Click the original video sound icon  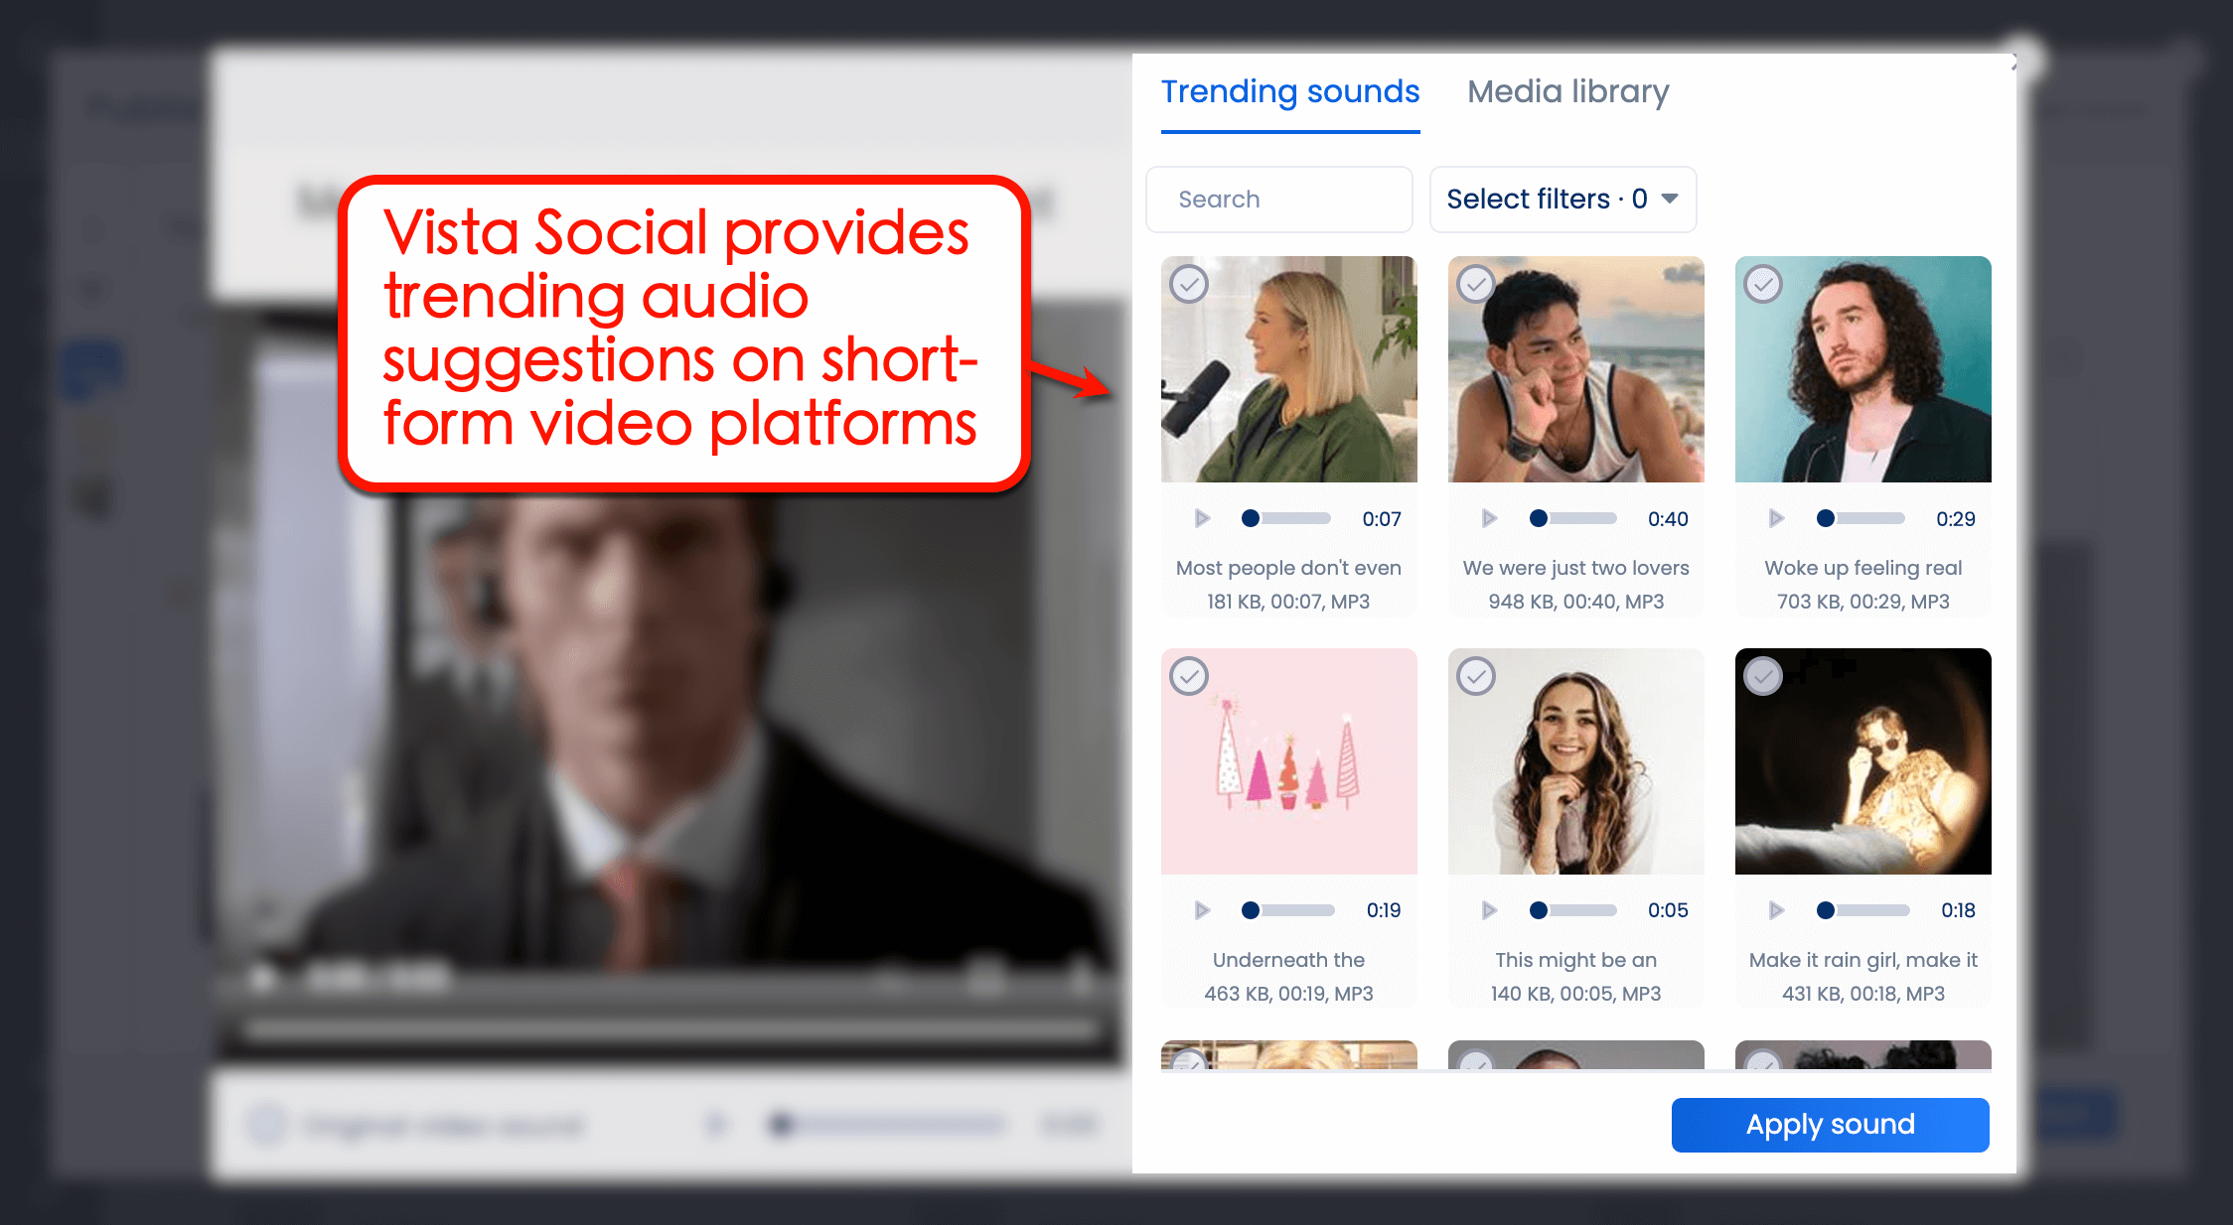point(266,1124)
